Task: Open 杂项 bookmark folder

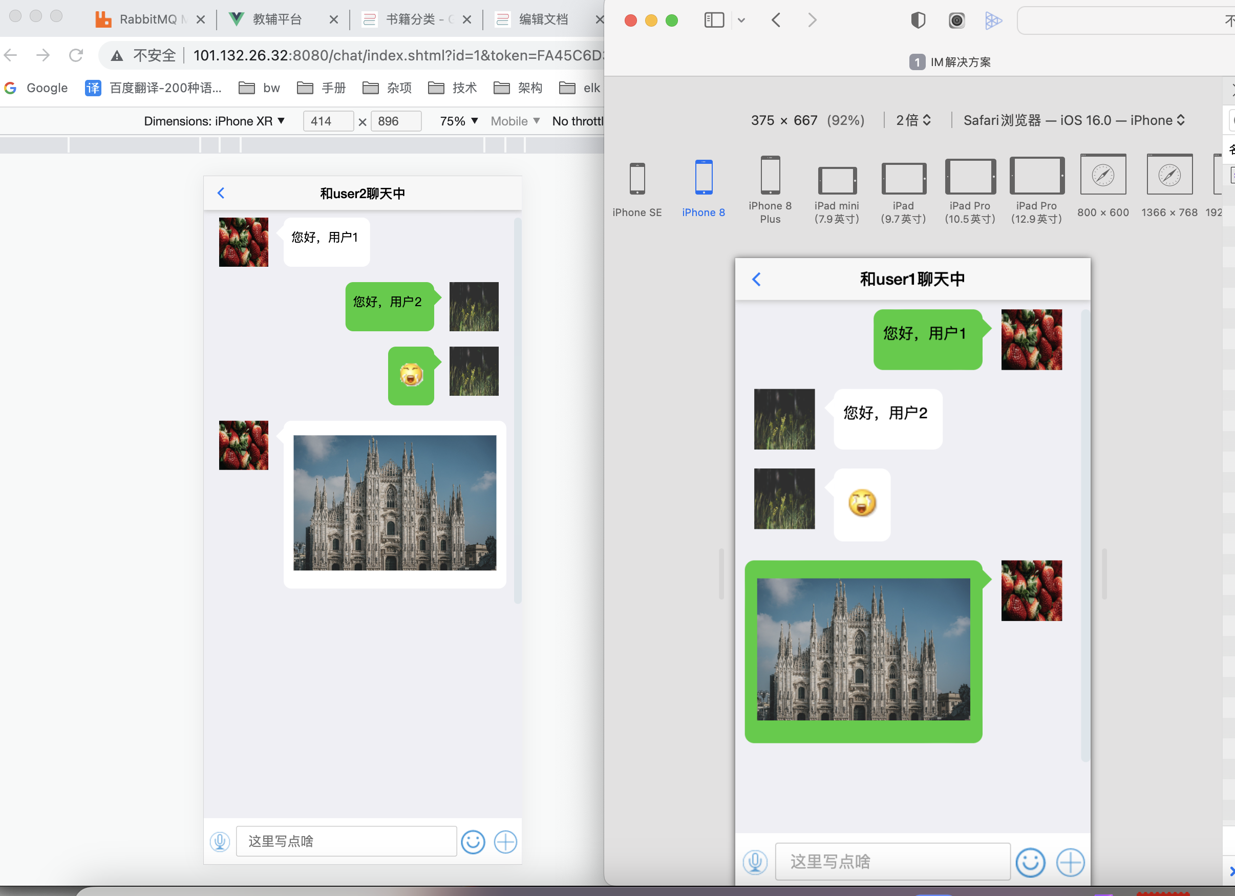Action: coord(387,88)
